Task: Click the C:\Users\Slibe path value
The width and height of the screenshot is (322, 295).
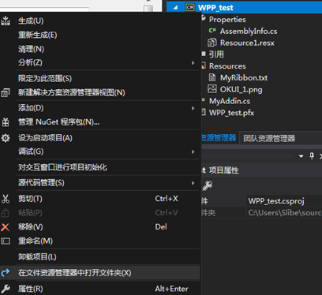Action: pos(285,213)
